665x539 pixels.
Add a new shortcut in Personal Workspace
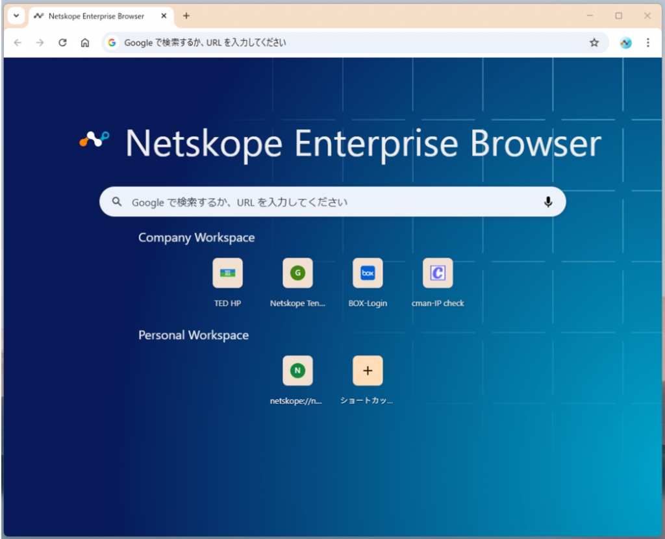coord(368,370)
